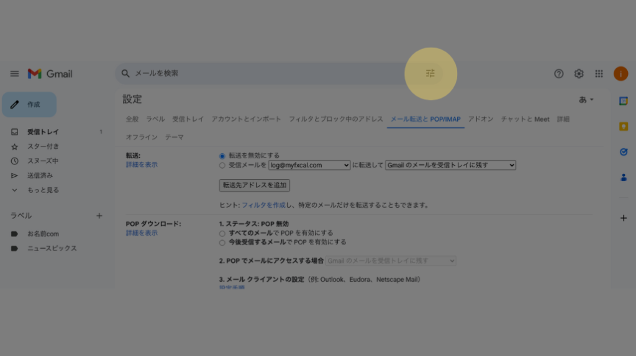Expand もっと見る in the sidebar
Viewport: 636px width, 356px height.
point(42,190)
